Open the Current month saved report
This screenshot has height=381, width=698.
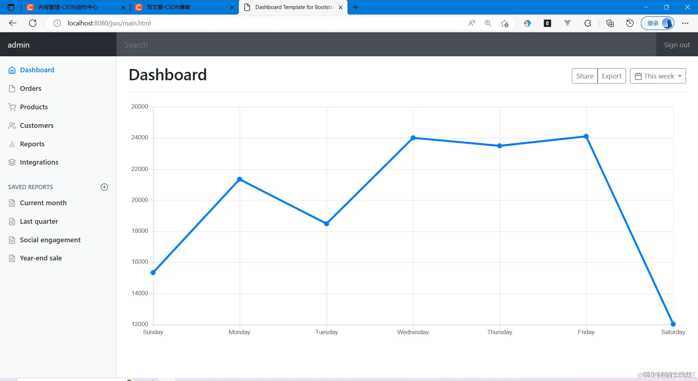click(43, 203)
